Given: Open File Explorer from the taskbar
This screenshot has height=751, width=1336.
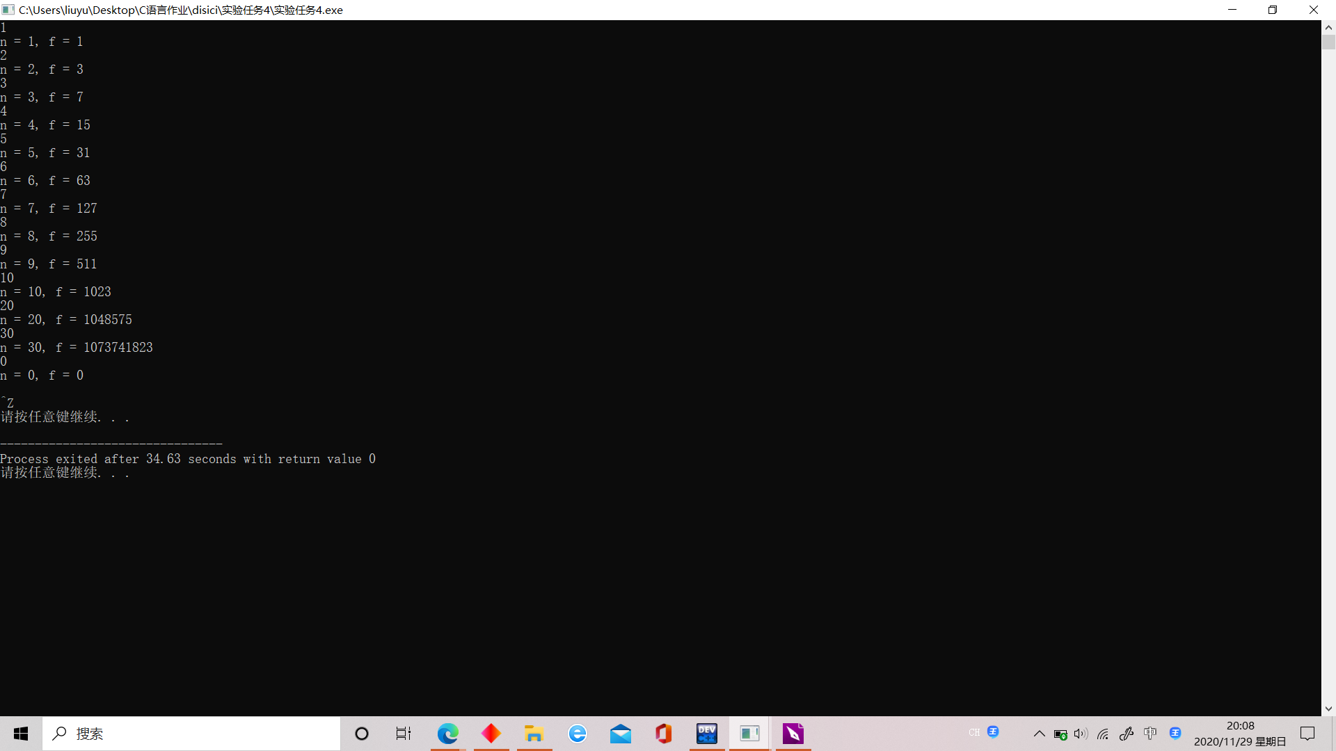Looking at the screenshot, I should pyautogui.click(x=534, y=734).
